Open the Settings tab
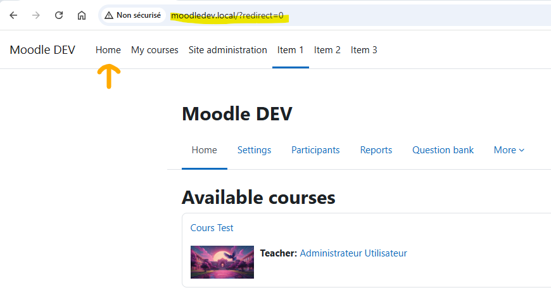Image resolution: width=551 pixels, height=297 pixels. 254,150
